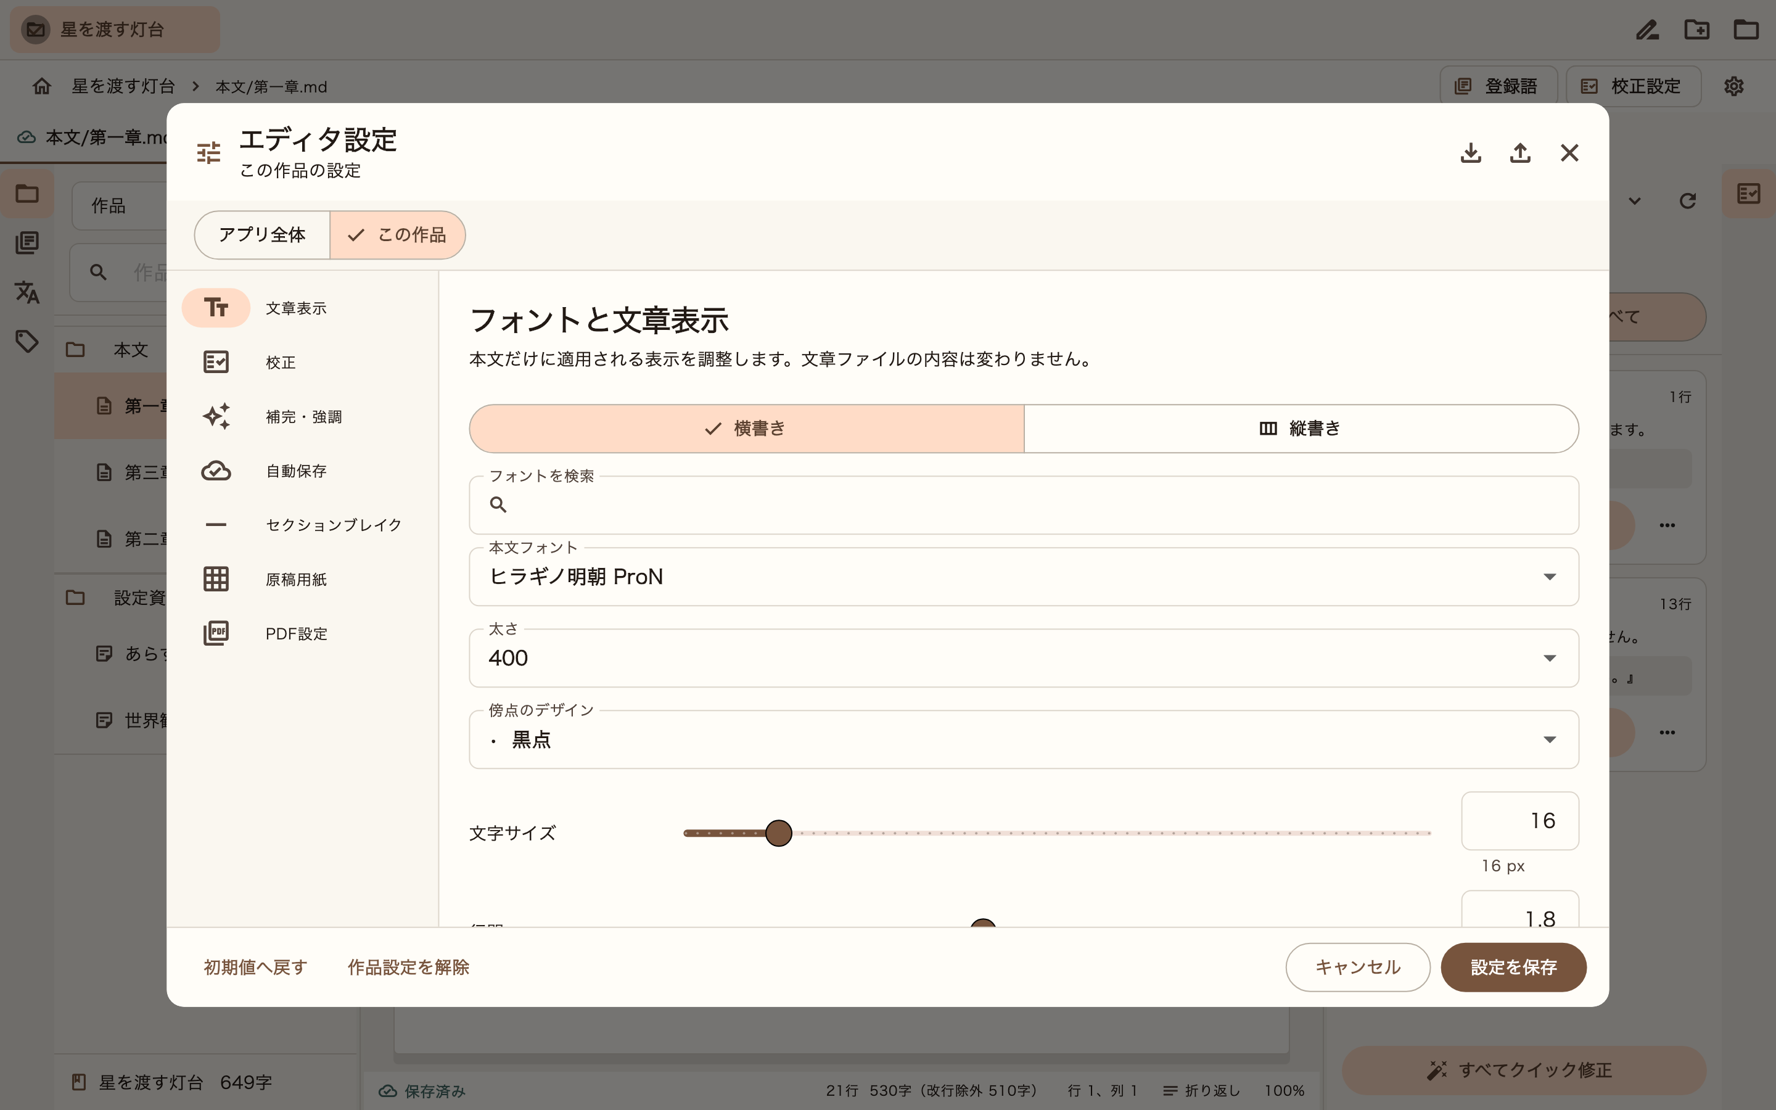Click the line spacing value box showing 1.8
Viewport: 1776px width, 1110px height.
click(x=1520, y=910)
